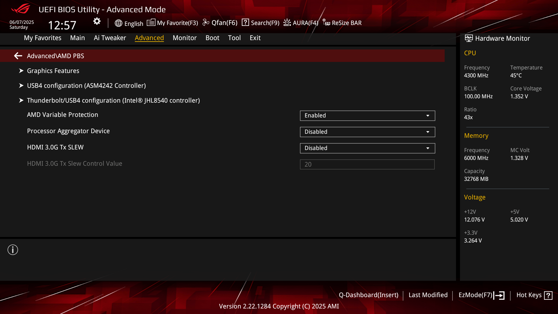This screenshot has width=558, height=314.
Task: Click +12V reading 12.076 V
Action: pos(474,220)
